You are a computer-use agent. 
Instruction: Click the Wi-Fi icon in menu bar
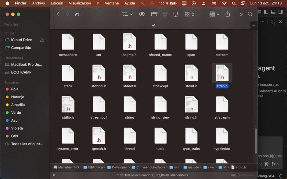[x=224, y=3]
